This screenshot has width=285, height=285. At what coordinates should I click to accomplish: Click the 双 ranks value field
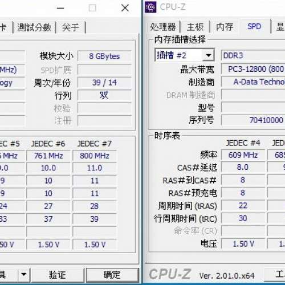(x=105, y=95)
